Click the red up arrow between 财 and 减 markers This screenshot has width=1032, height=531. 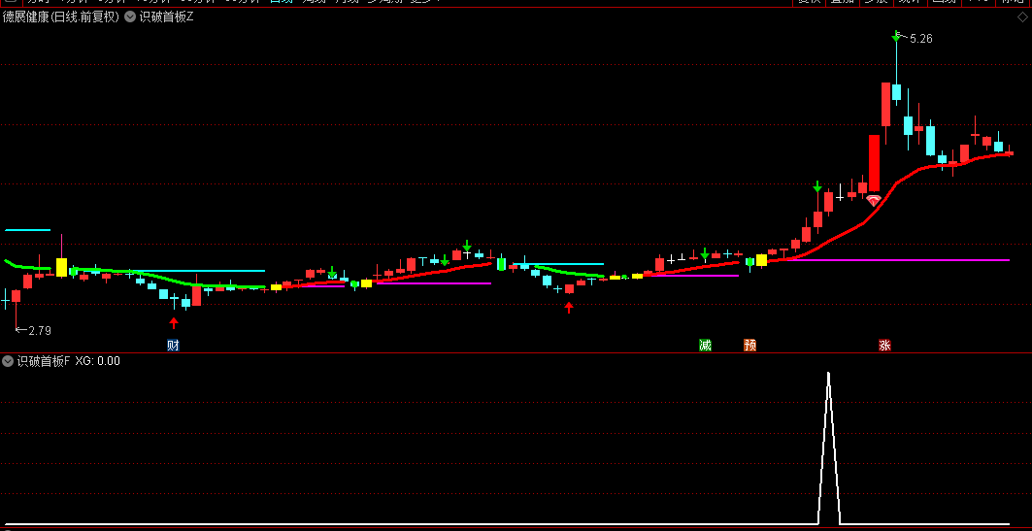[569, 308]
